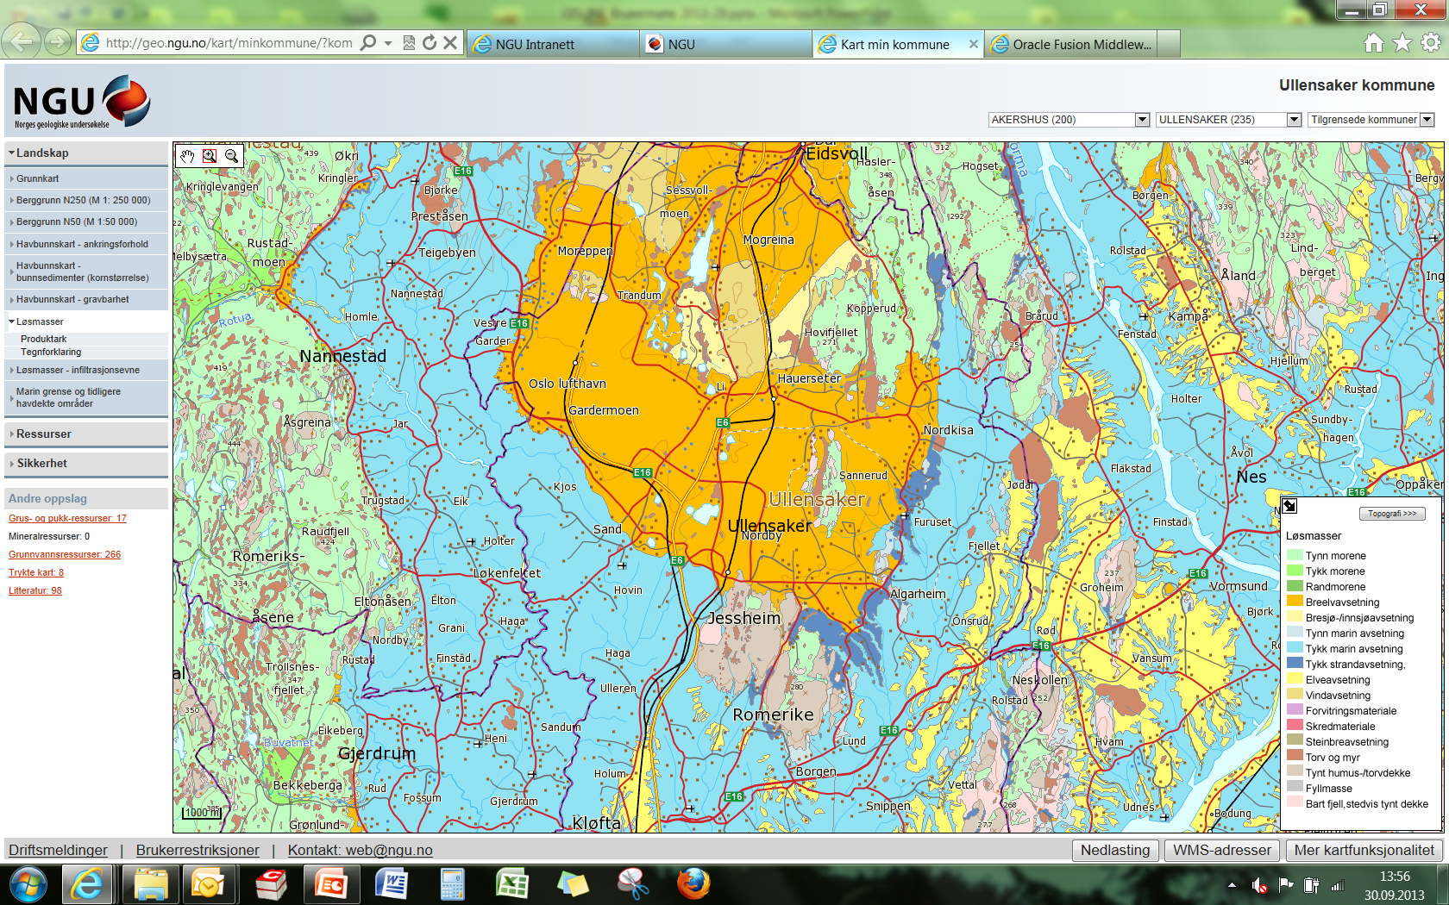Collapse the Løsmasser layer item
Image resolution: width=1449 pixels, height=905 pixels.
click(x=85, y=322)
